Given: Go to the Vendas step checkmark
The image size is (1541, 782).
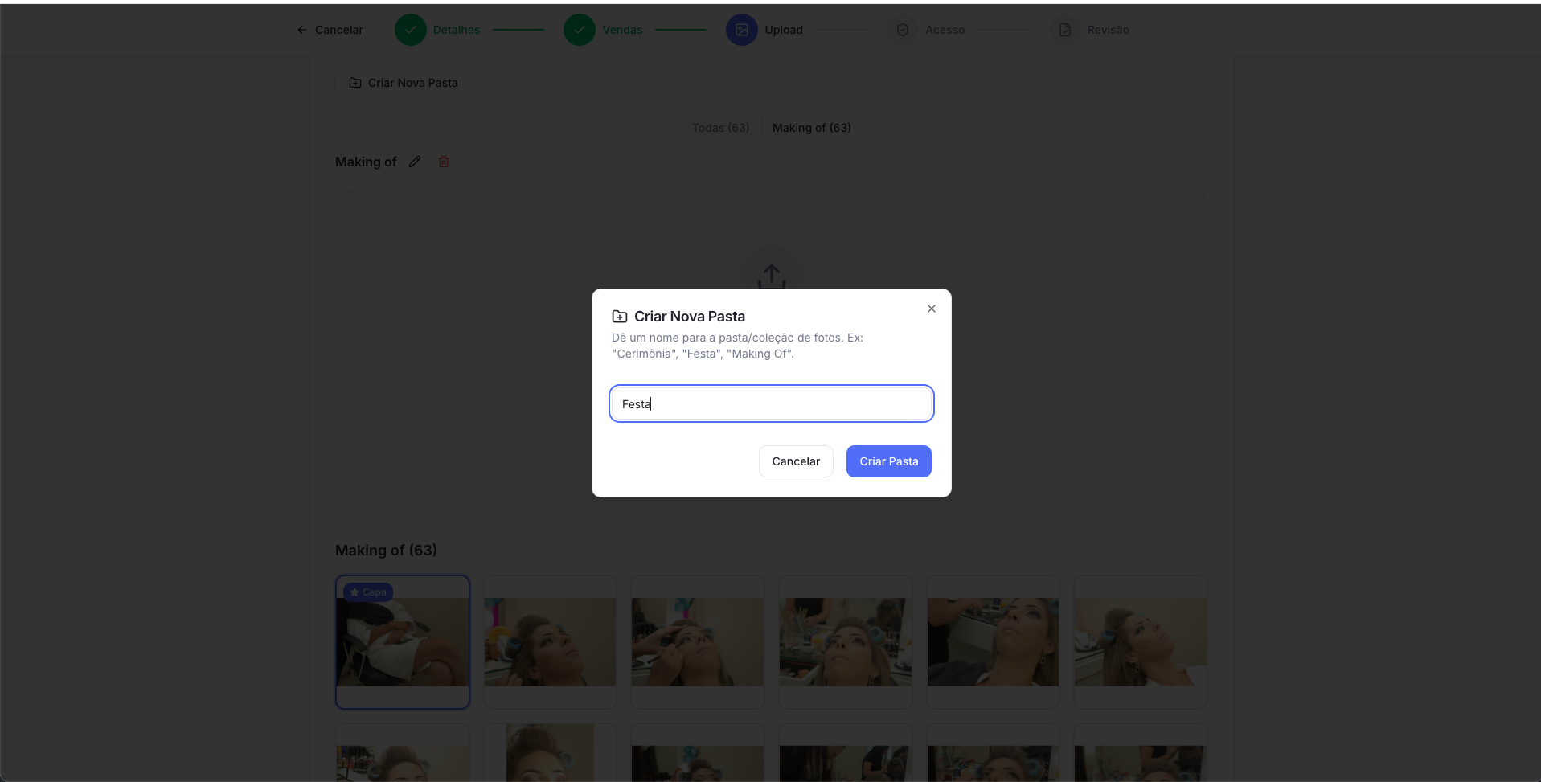Looking at the screenshot, I should (580, 30).
